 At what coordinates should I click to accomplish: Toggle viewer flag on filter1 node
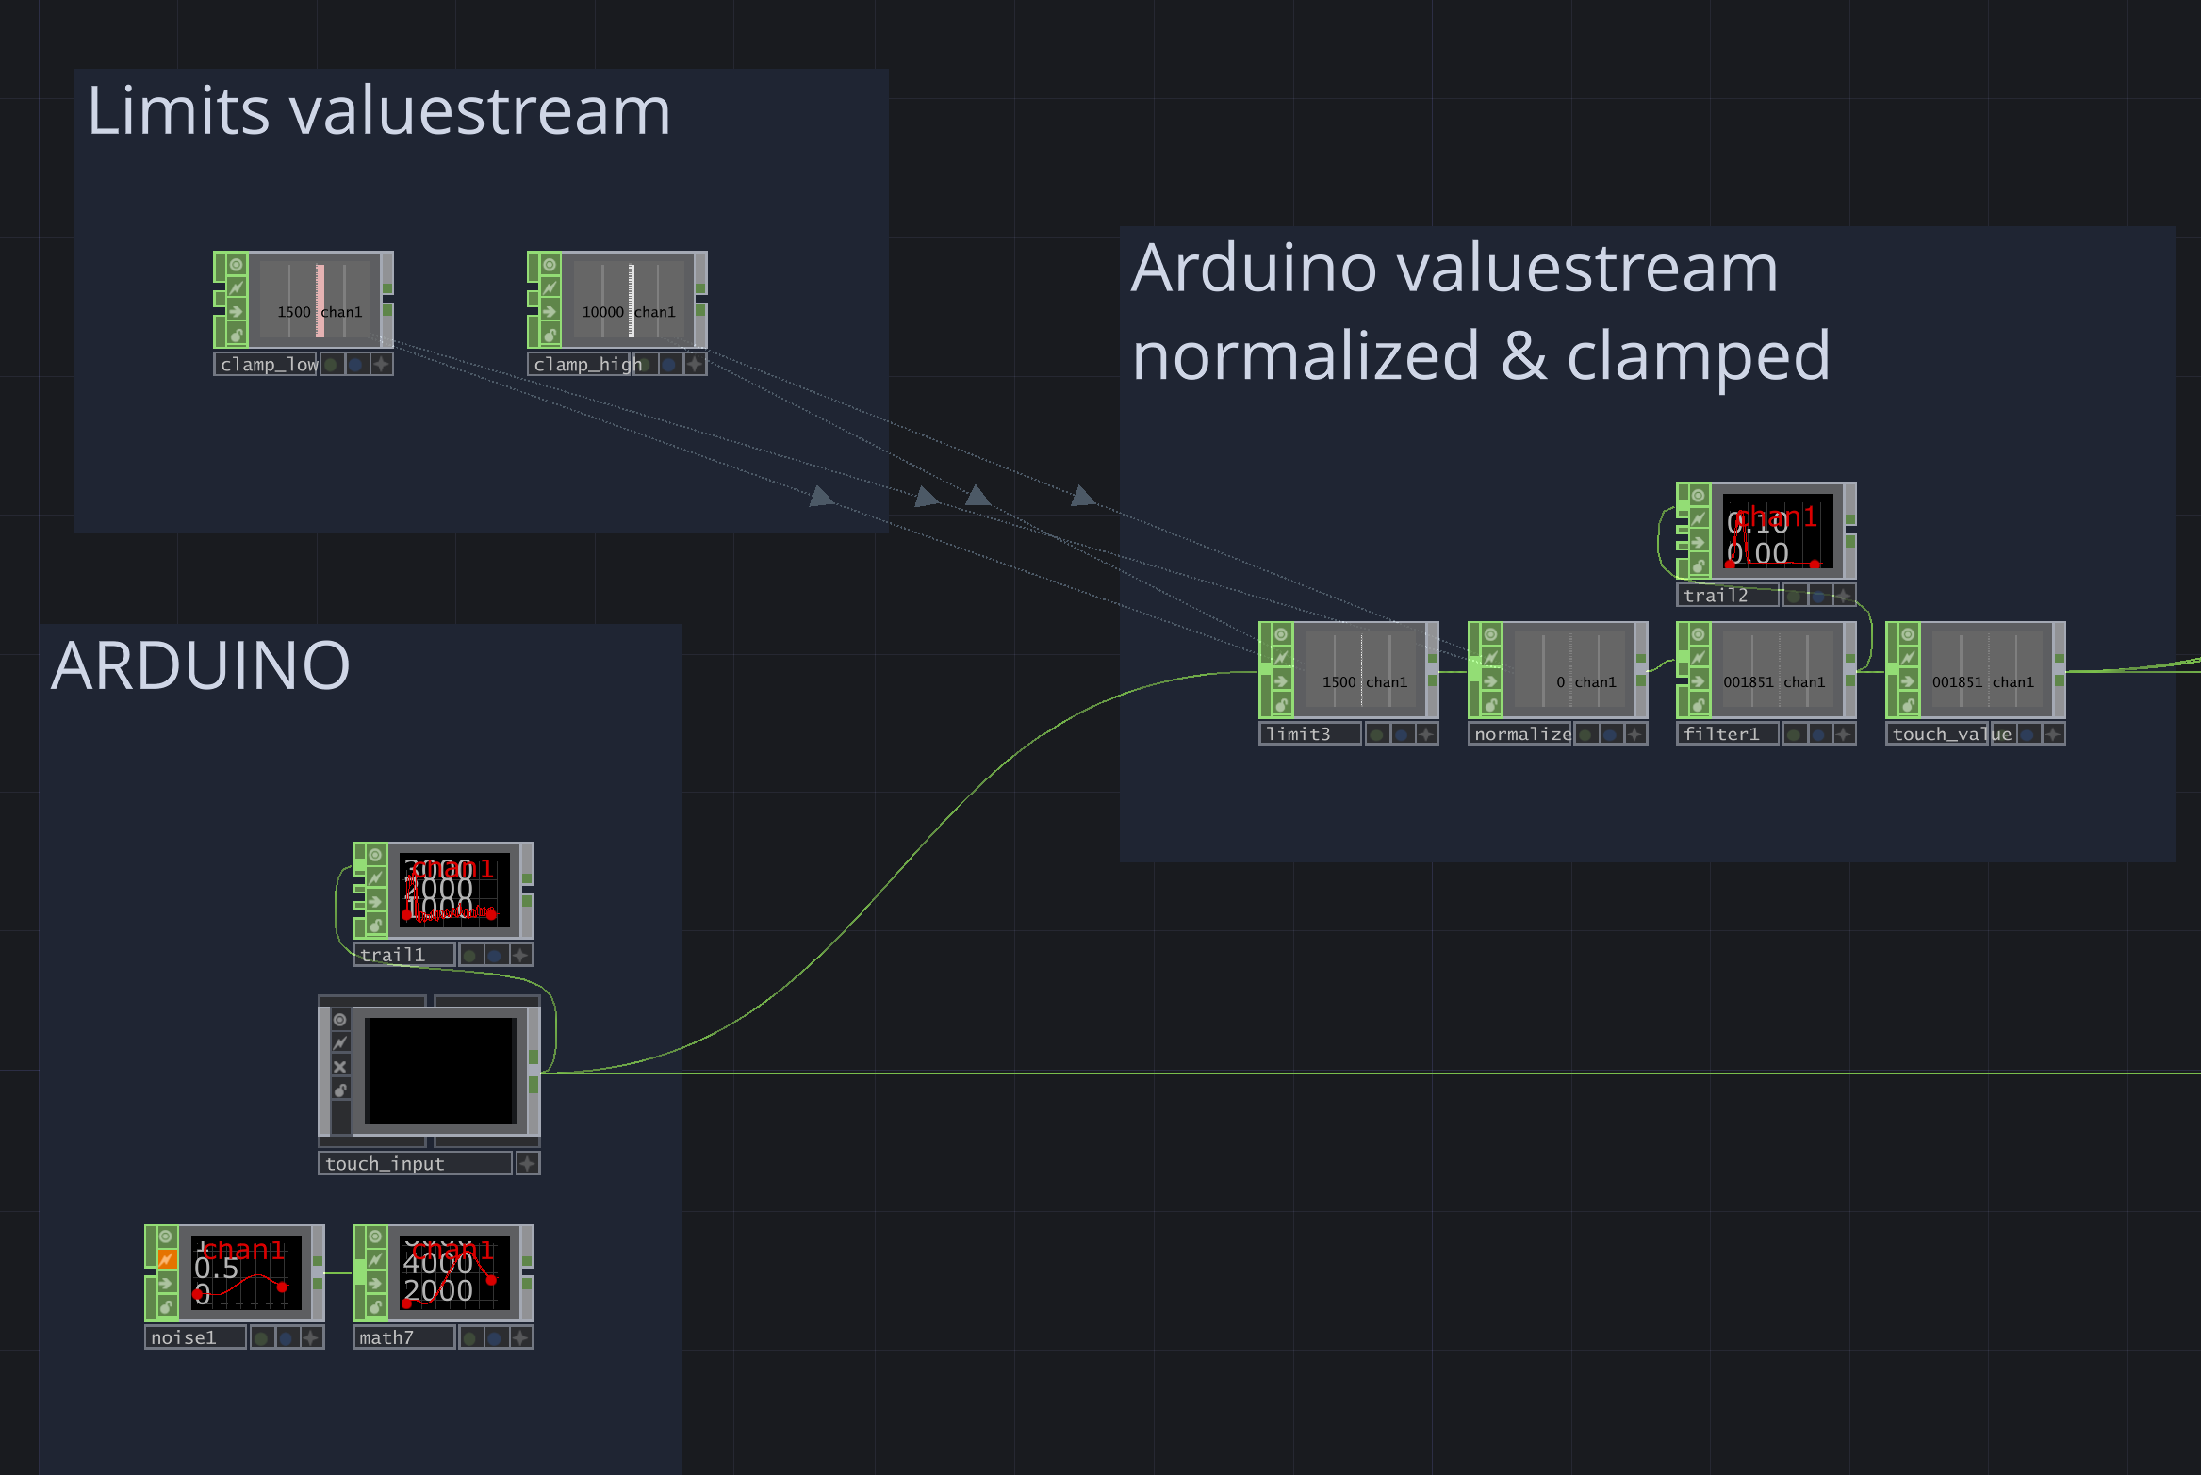(x=1699, y=634)
